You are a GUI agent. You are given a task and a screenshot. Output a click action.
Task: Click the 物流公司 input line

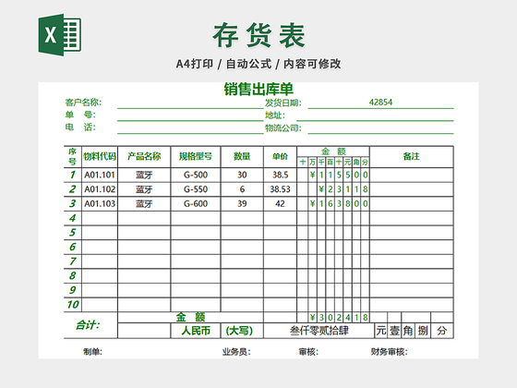coord(380,128)
